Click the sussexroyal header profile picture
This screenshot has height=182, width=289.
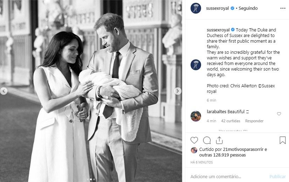click(x=195, y=8)
